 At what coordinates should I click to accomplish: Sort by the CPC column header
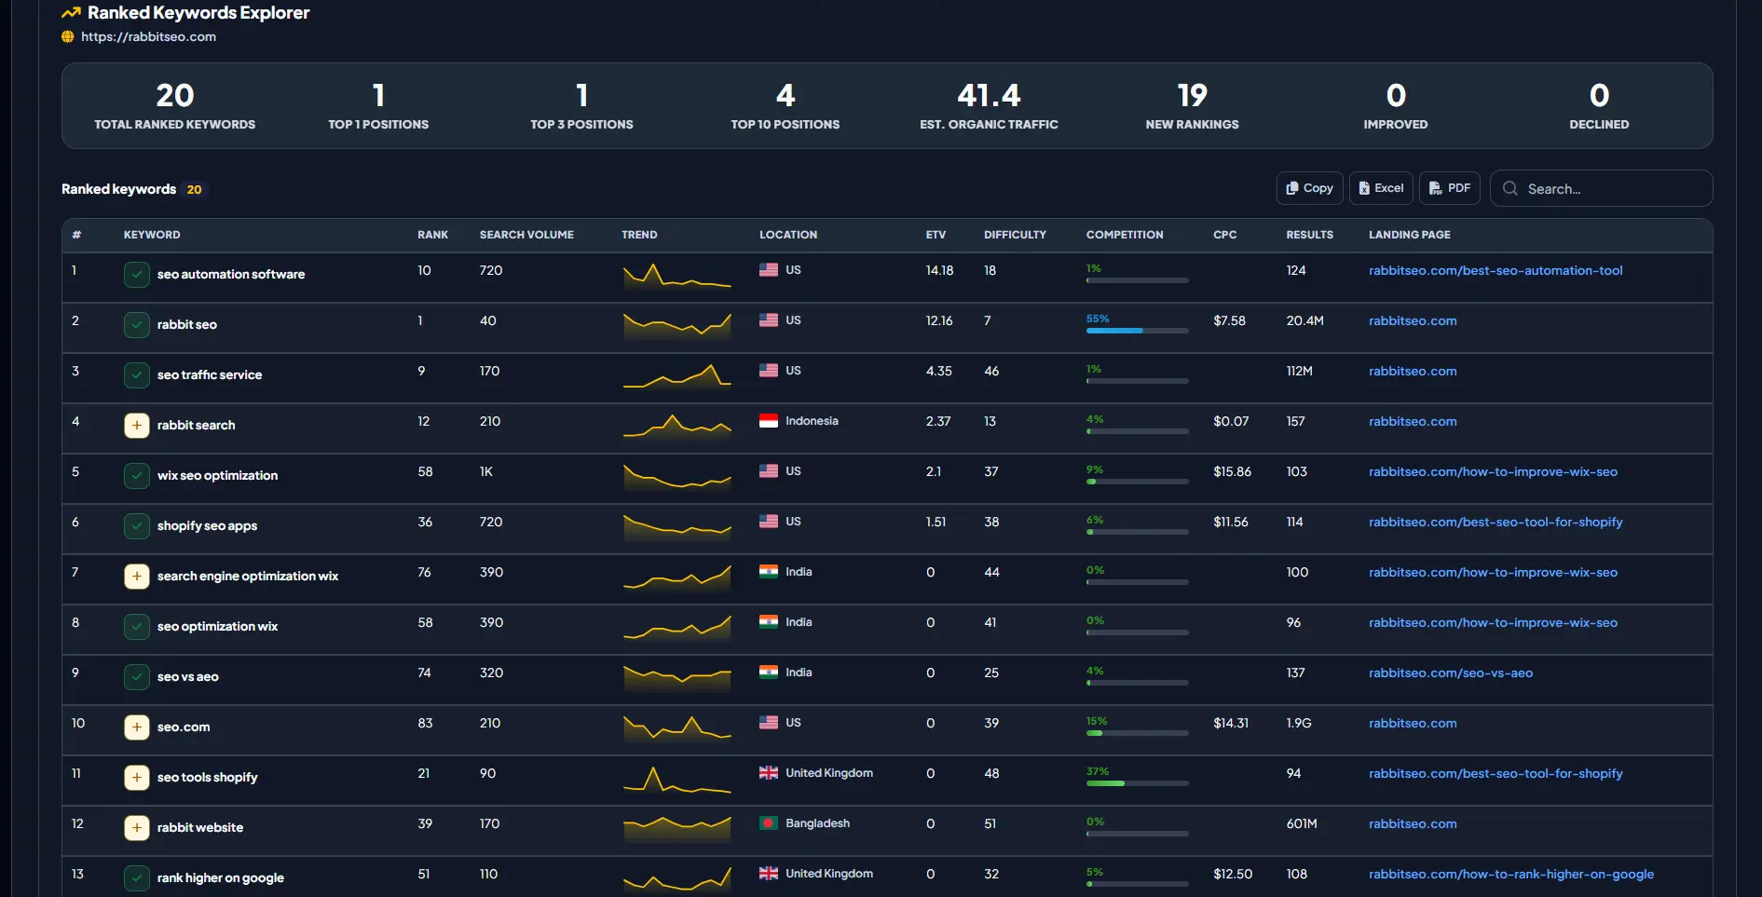pyautogui.click(x=1225, y=235)
